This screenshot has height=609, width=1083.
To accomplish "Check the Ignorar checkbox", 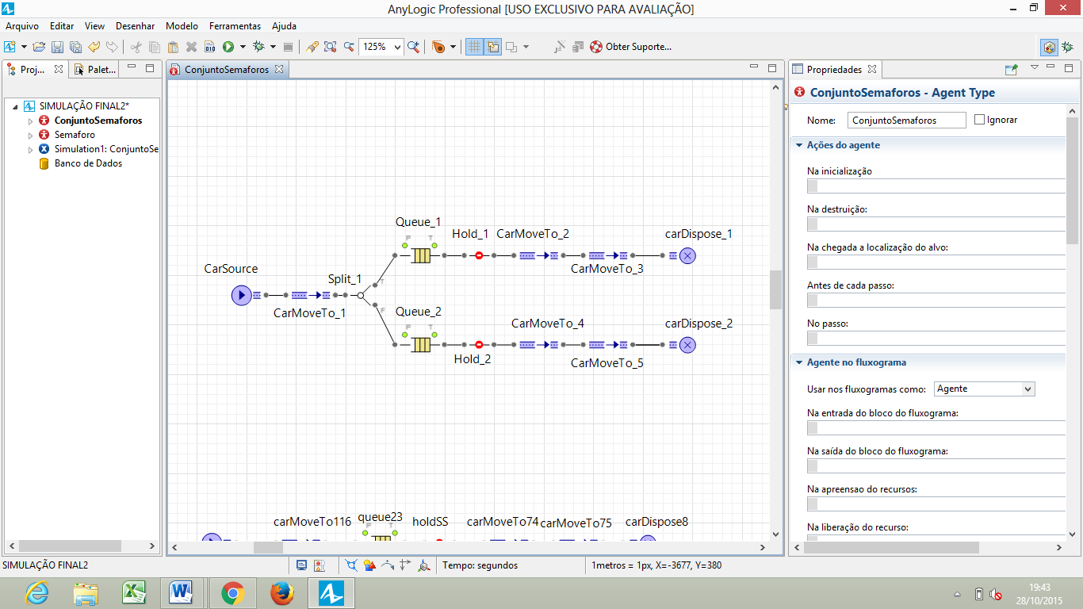I will (981, 120).
